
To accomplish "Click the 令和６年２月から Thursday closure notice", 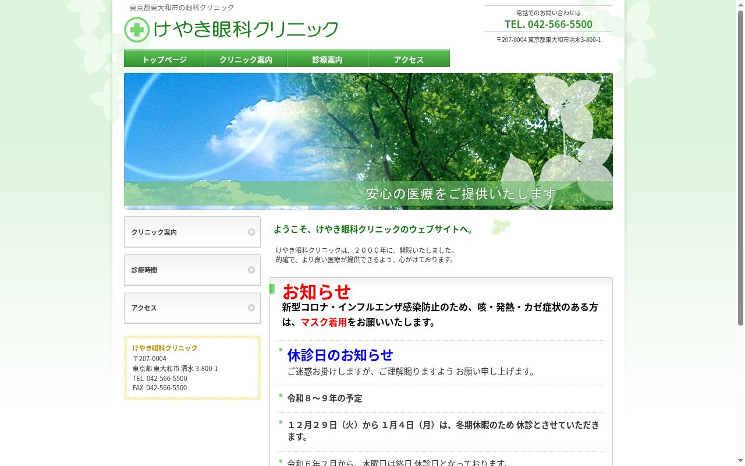I will tap(398, 463).
